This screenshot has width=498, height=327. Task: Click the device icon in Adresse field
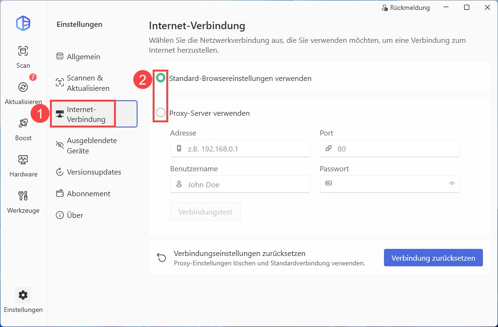click(x=179, y=148)
